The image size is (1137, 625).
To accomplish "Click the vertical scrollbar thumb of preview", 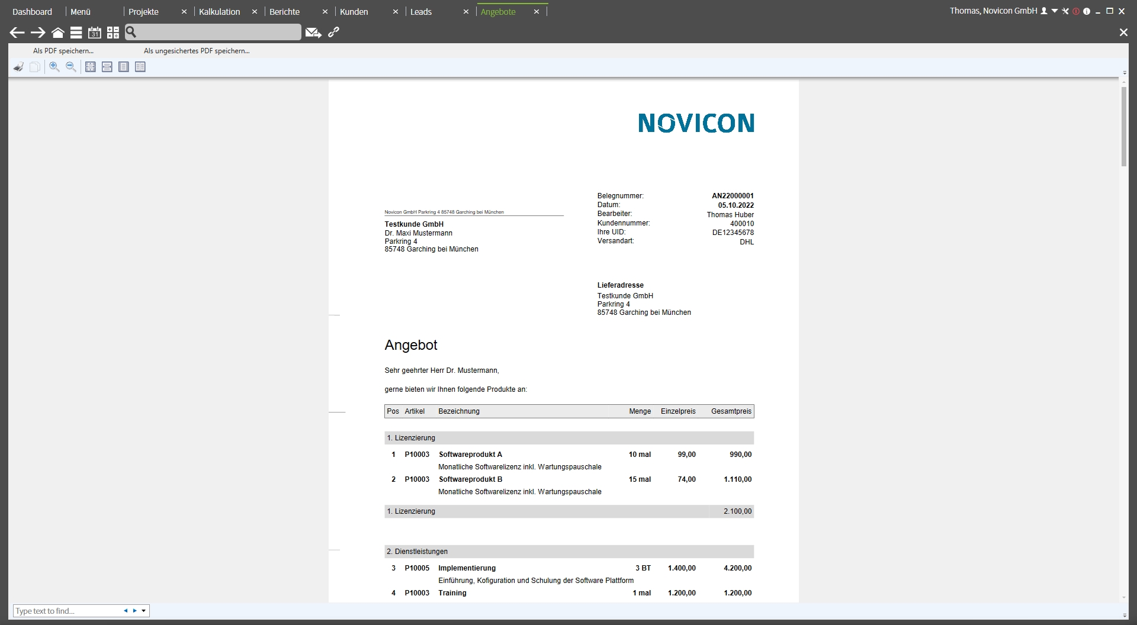I will 1124,127.
